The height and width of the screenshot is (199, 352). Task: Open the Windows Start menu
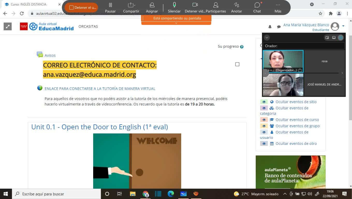tap(6, 194)
